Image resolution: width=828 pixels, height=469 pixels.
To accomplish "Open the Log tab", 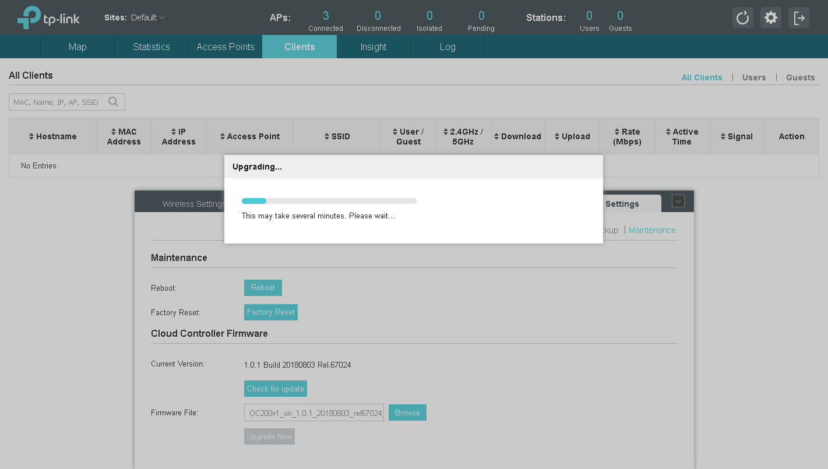I will (x=448, y=47).
